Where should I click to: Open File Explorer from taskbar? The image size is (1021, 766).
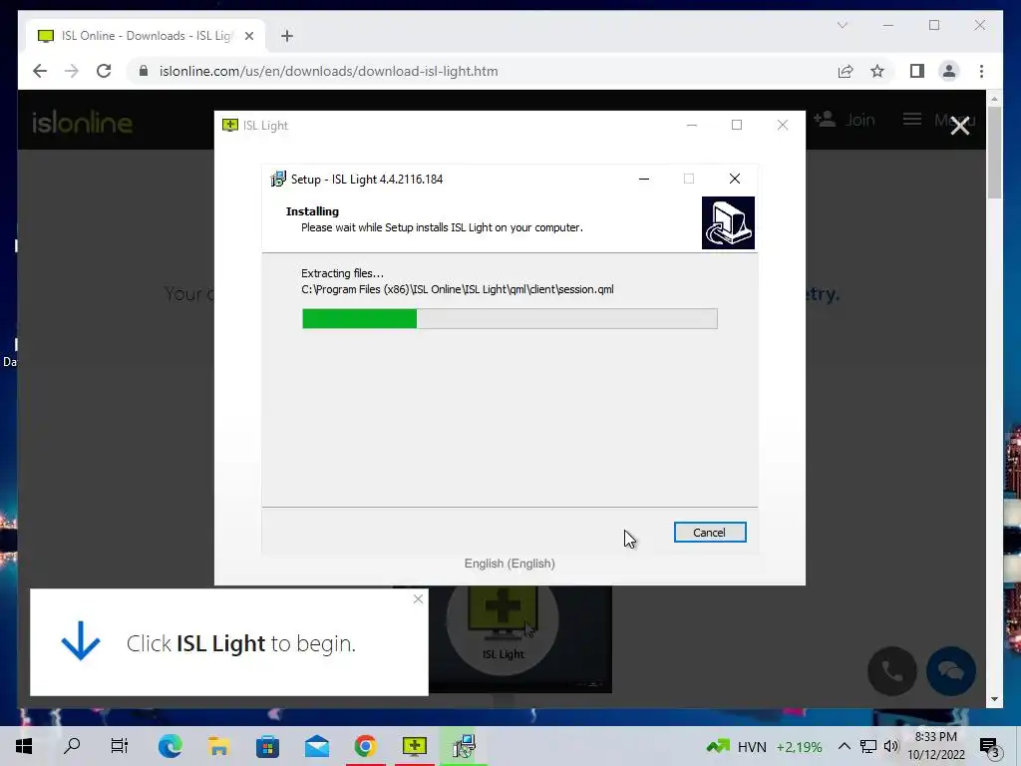click(218, 746)
